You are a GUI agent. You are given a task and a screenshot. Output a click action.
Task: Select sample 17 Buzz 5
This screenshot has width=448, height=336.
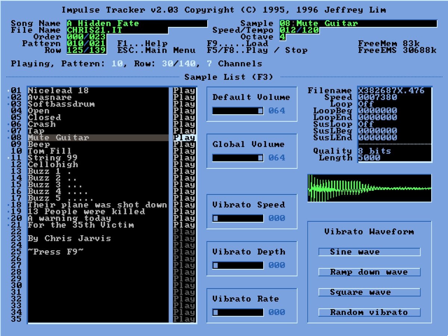(98, 198)
